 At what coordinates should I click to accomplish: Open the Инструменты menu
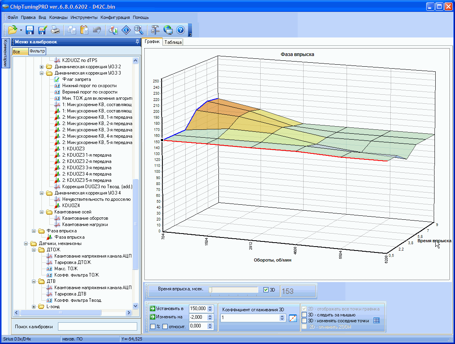click(84, 17)
